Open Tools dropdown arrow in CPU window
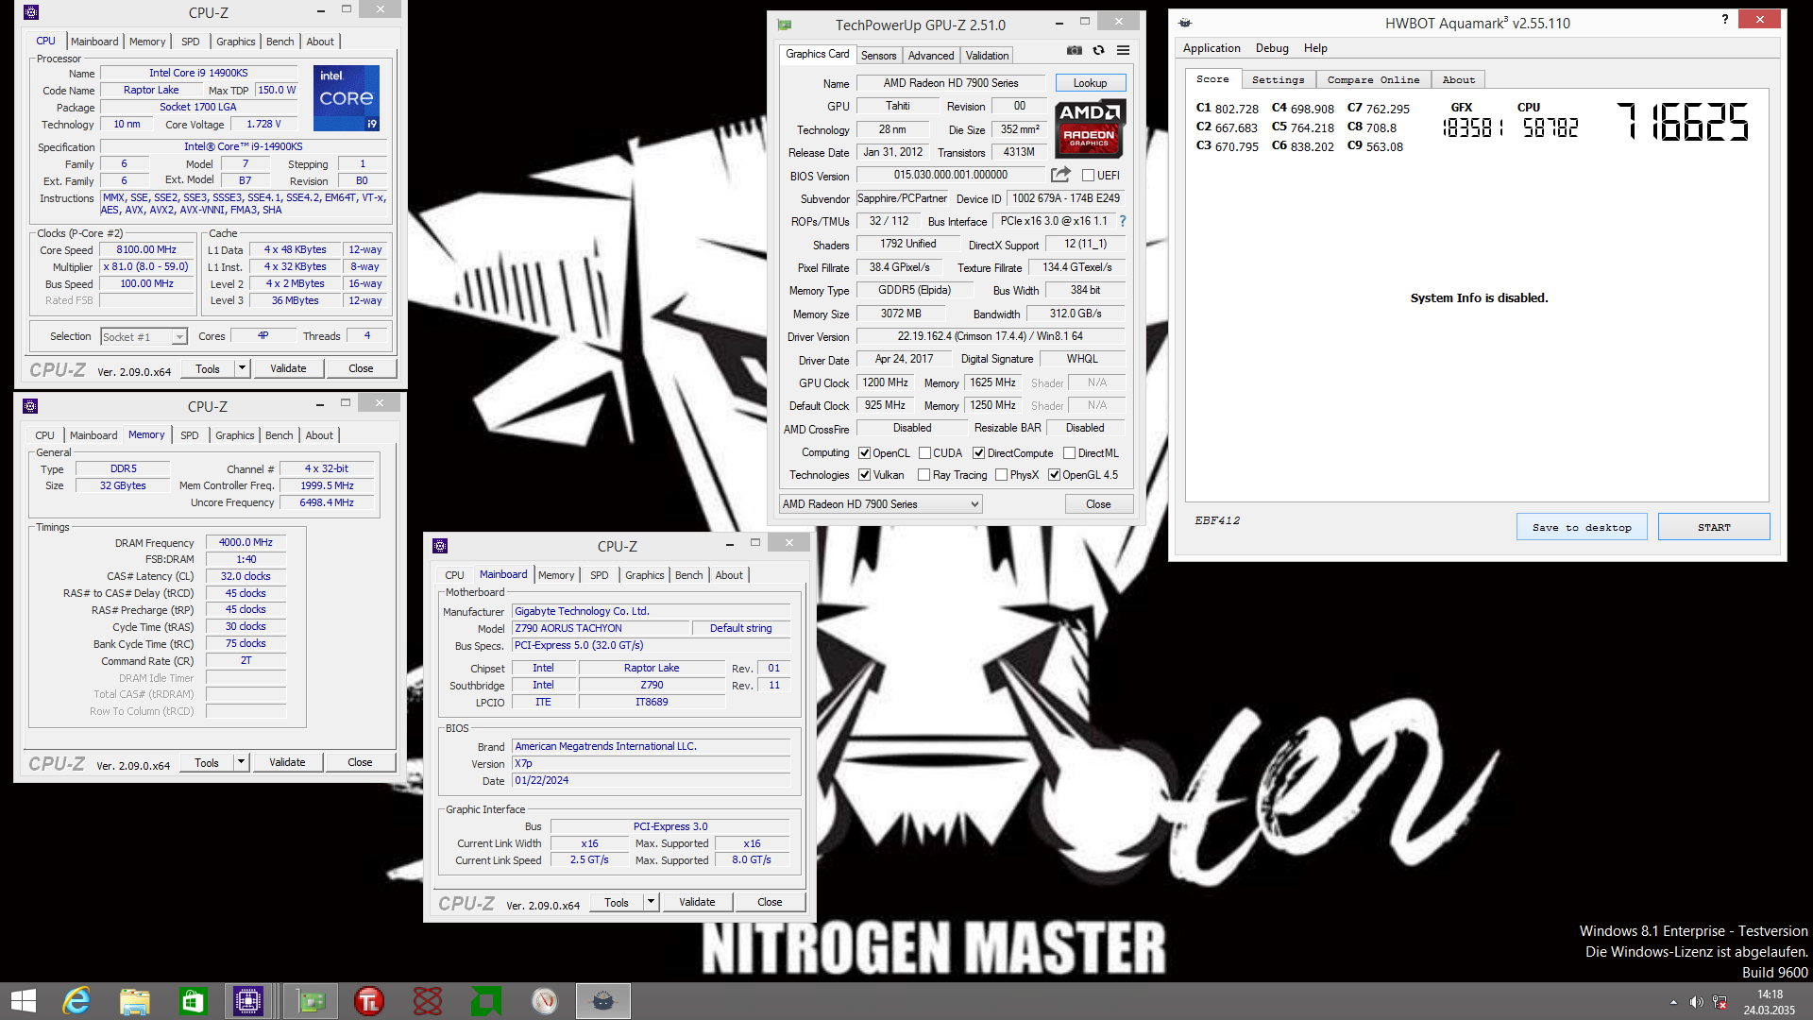The width and height of the screenshot is (1813, 1020). [x=243, y=368]
